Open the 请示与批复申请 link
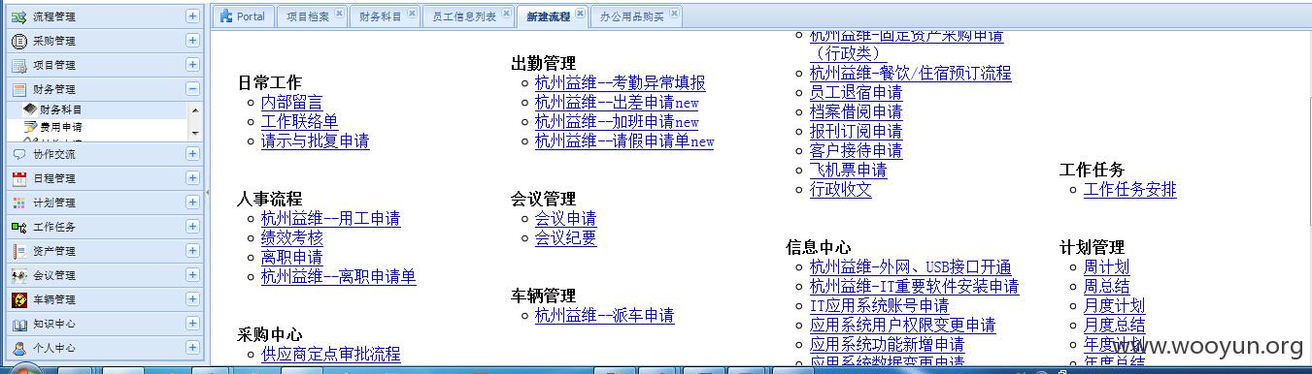Viewport: 1312px width, 374px height. pos(315,140)
